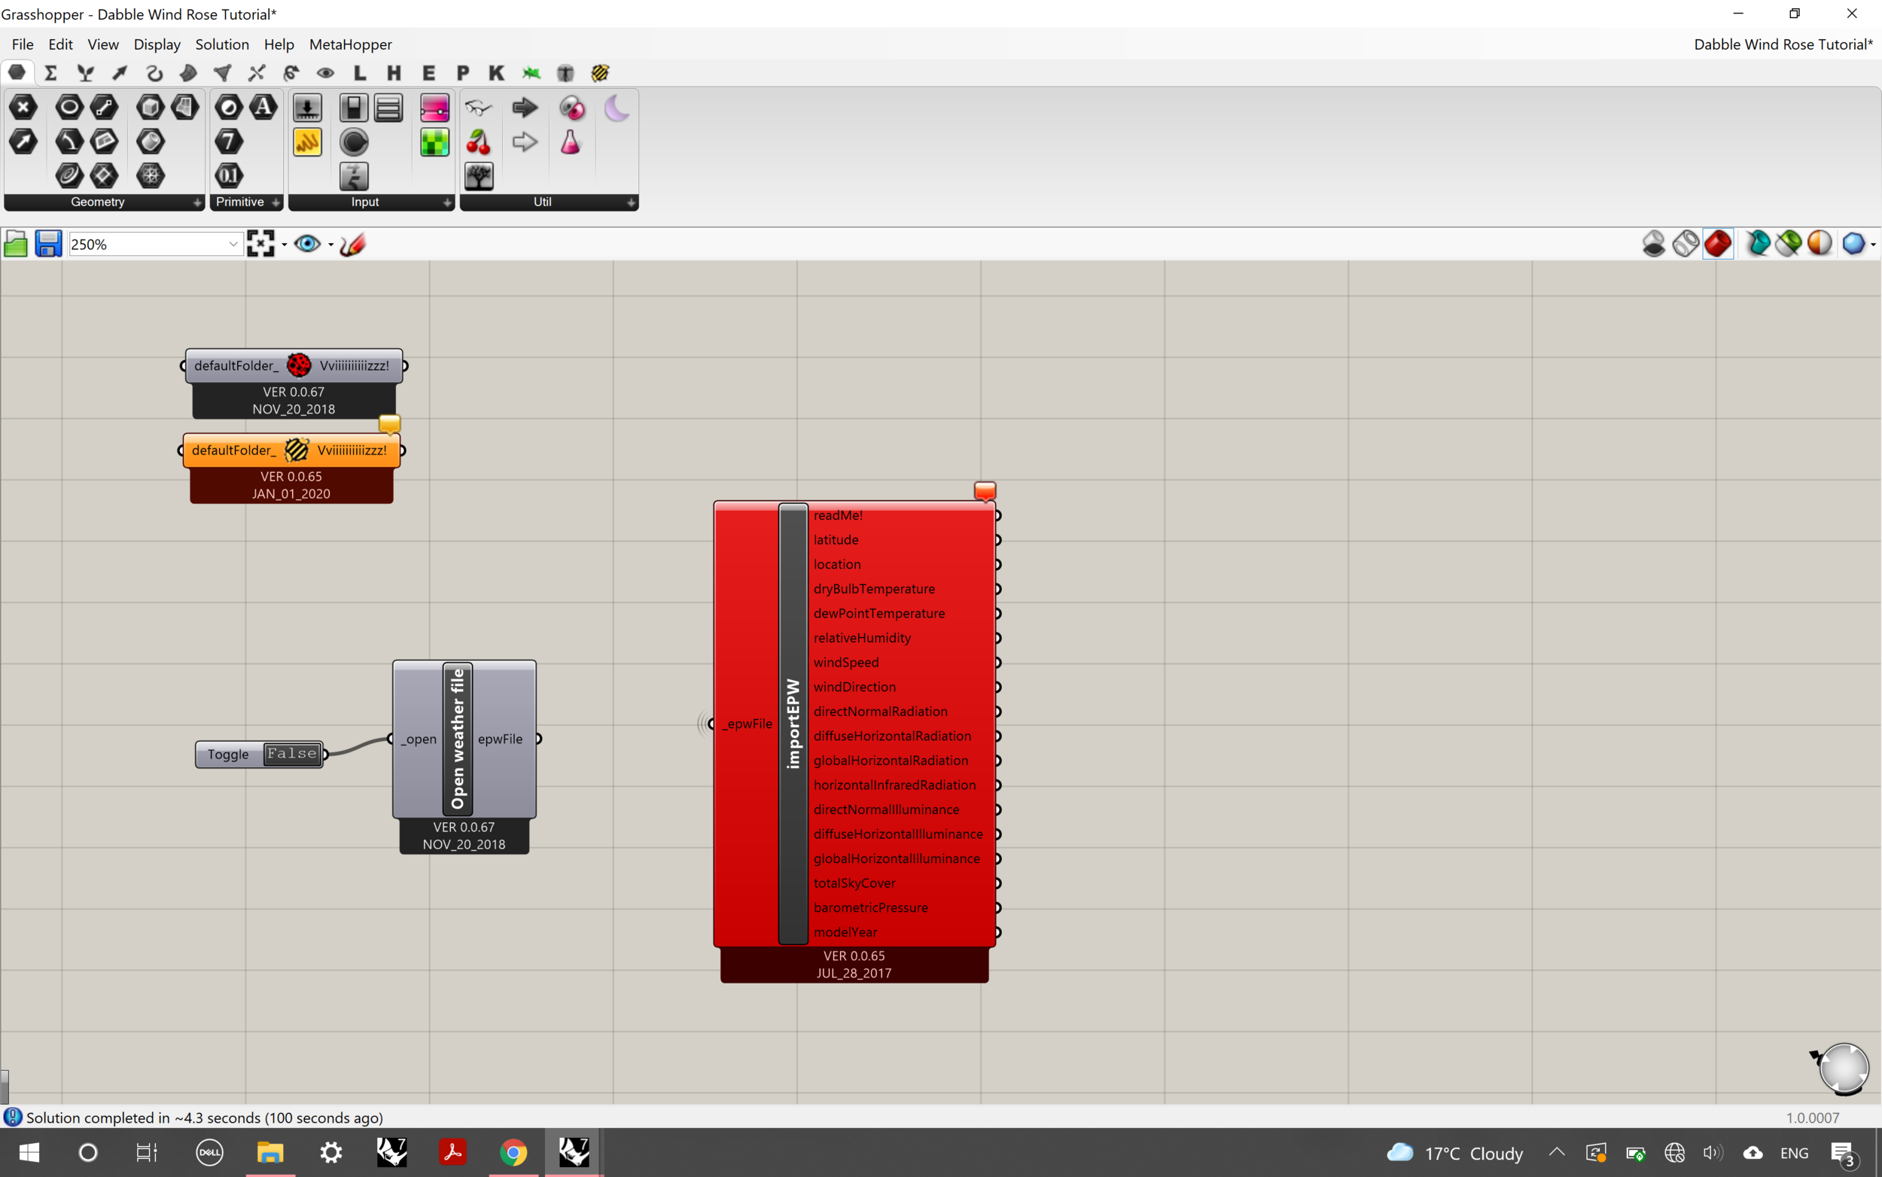Click the red error balloon on importEPW

[x=985, y=490]
